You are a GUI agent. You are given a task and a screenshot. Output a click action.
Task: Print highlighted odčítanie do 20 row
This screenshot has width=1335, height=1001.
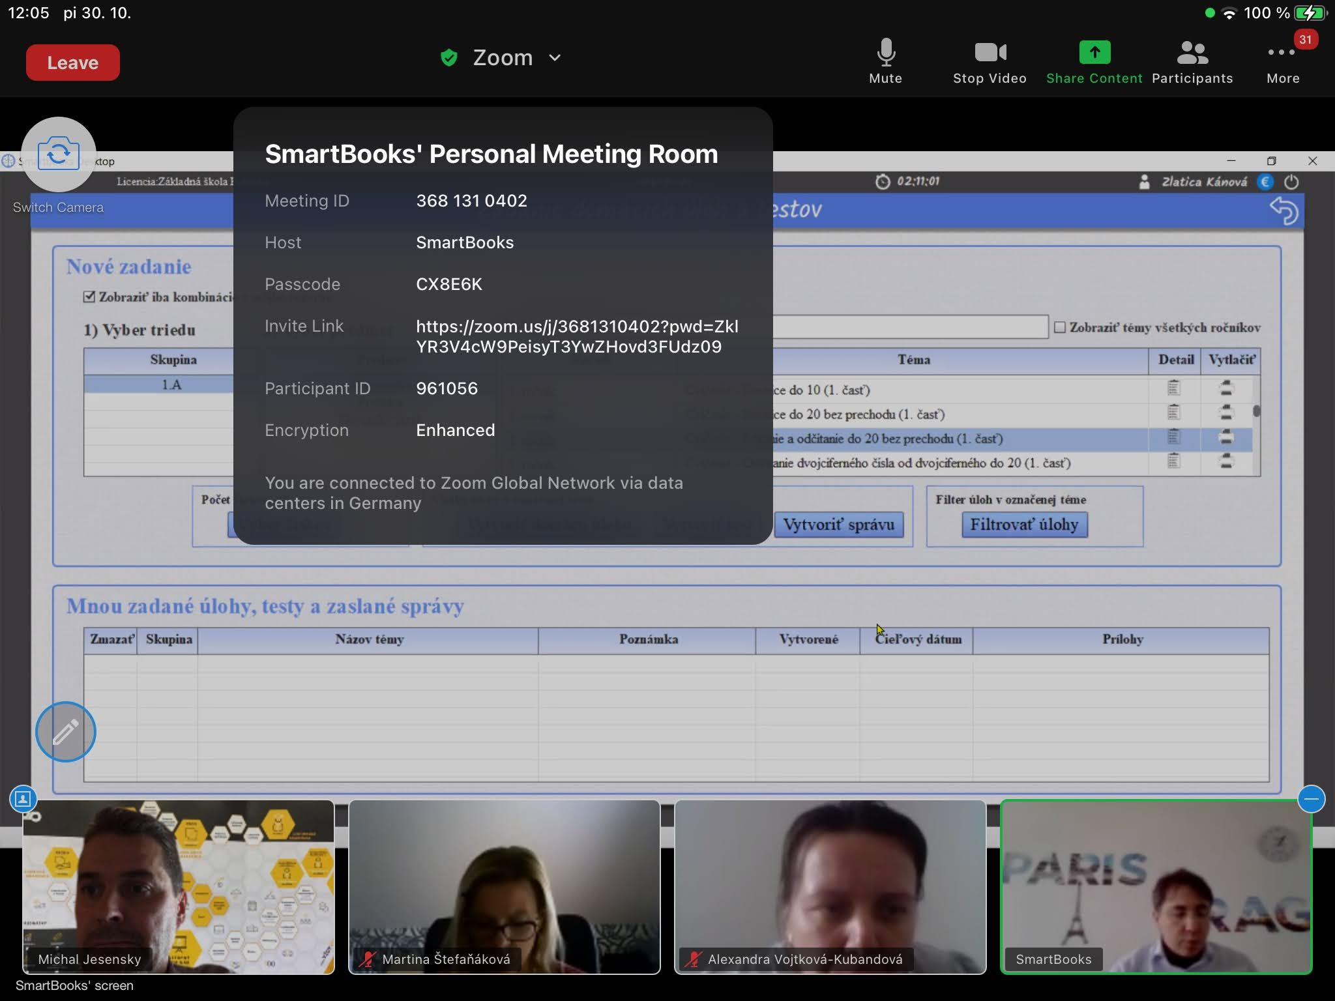point(1226,437)
